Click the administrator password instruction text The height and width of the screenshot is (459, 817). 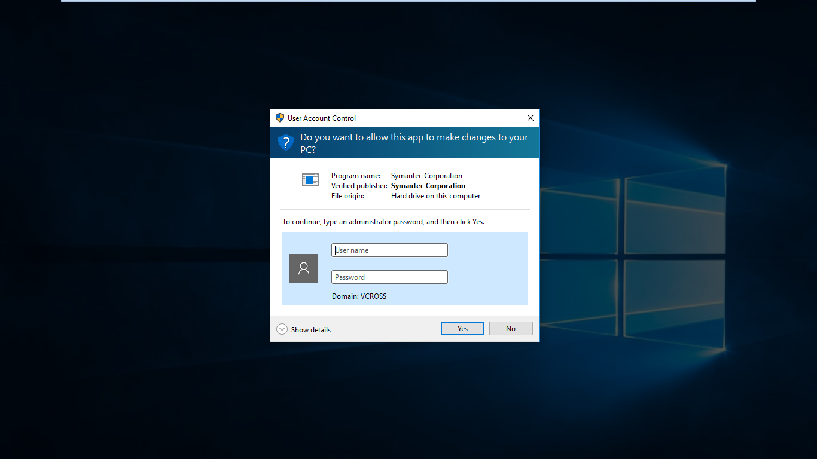pos(383,222)
